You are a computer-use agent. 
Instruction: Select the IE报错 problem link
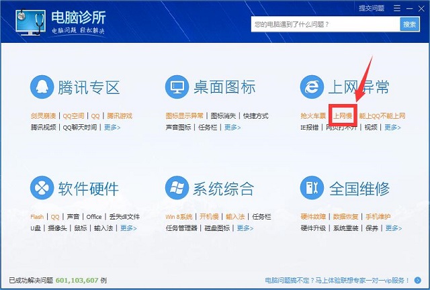coord(310,127)
